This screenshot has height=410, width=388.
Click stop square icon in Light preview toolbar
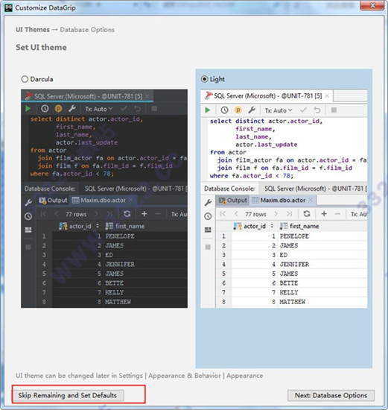(334, 110)
